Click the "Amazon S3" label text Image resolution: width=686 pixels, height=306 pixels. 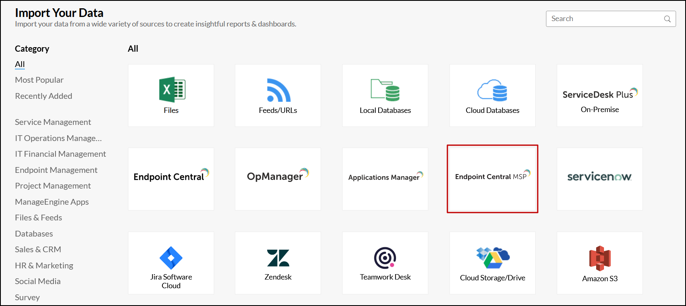point(600,279)
